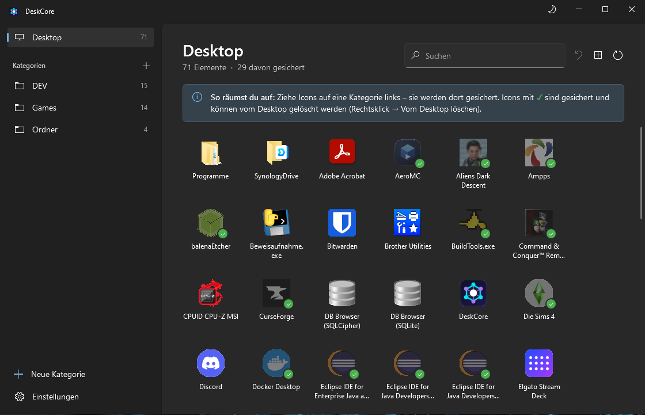This screenshot has height=415, width=645.
Task: Click the CurseForge icon
Action: (x=276, y=293)
